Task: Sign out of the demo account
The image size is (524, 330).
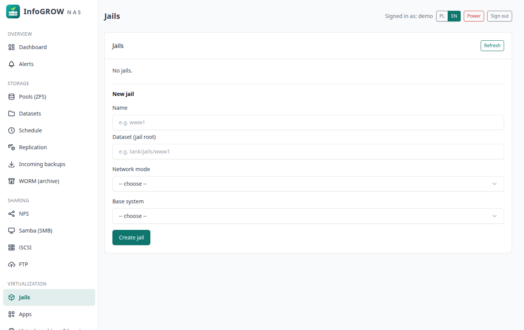Action: click(x=499, y=16)
